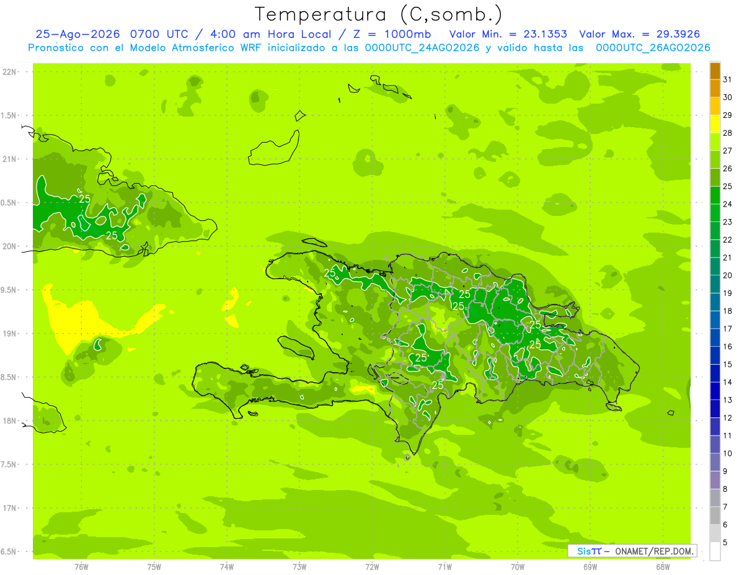
Task: Select the '25-Ago-2026' date text
Action: (77, 34)
